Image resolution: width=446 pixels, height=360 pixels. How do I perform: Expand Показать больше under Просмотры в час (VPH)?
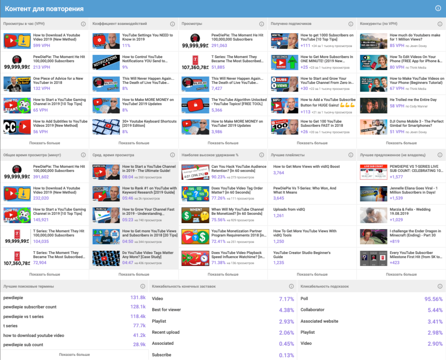coord(45,143)
